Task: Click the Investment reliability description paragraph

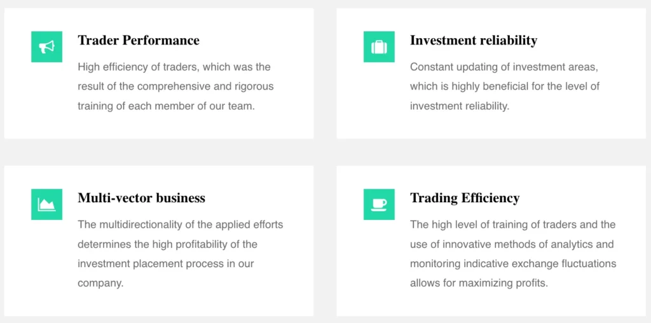Action: point(504,86)
